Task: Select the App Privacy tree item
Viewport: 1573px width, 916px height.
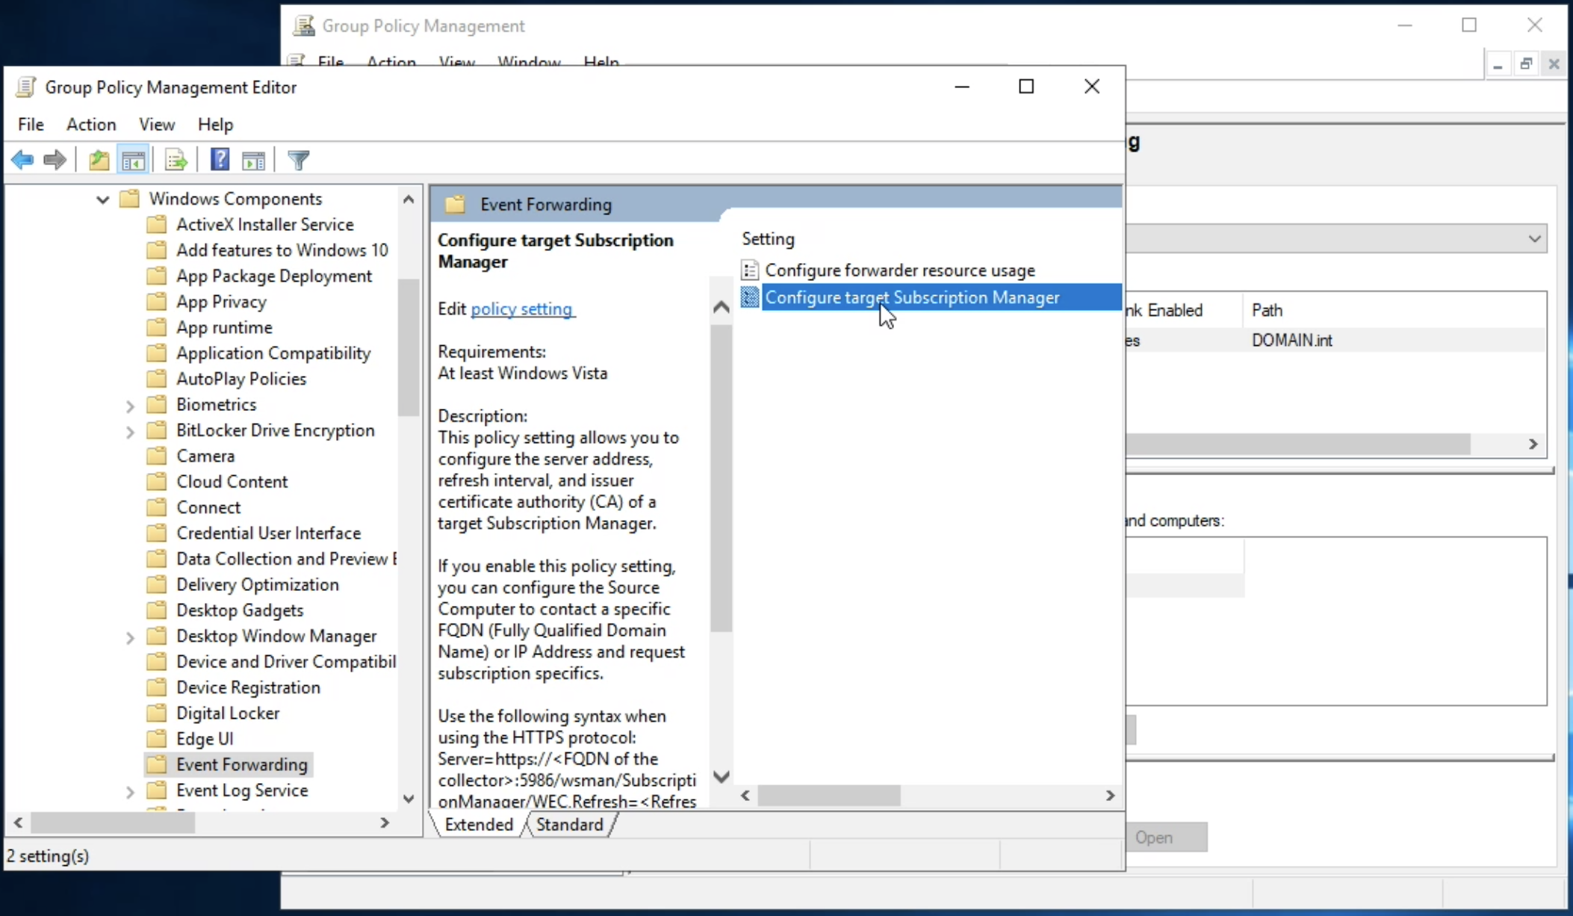Action: pyautogui.click(x=221, y=302)
